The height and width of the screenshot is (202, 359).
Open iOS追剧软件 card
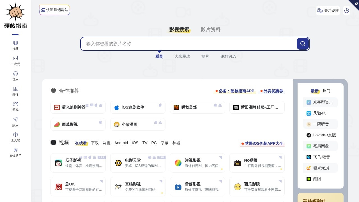(138, 107)
